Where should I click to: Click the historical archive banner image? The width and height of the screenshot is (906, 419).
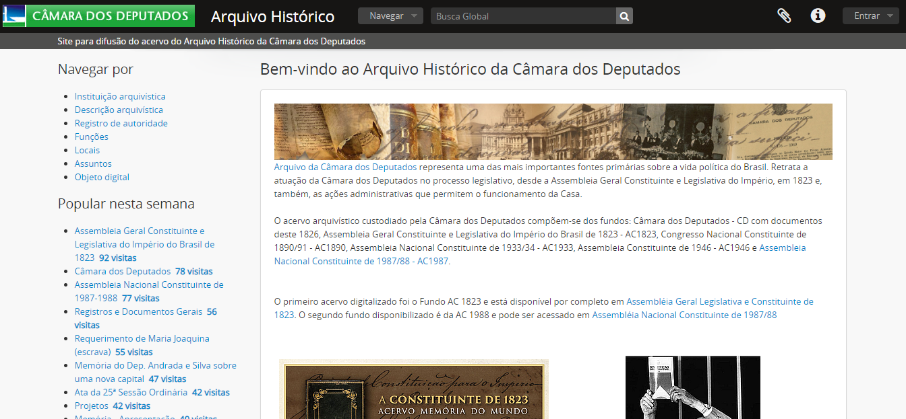(553, 131)
